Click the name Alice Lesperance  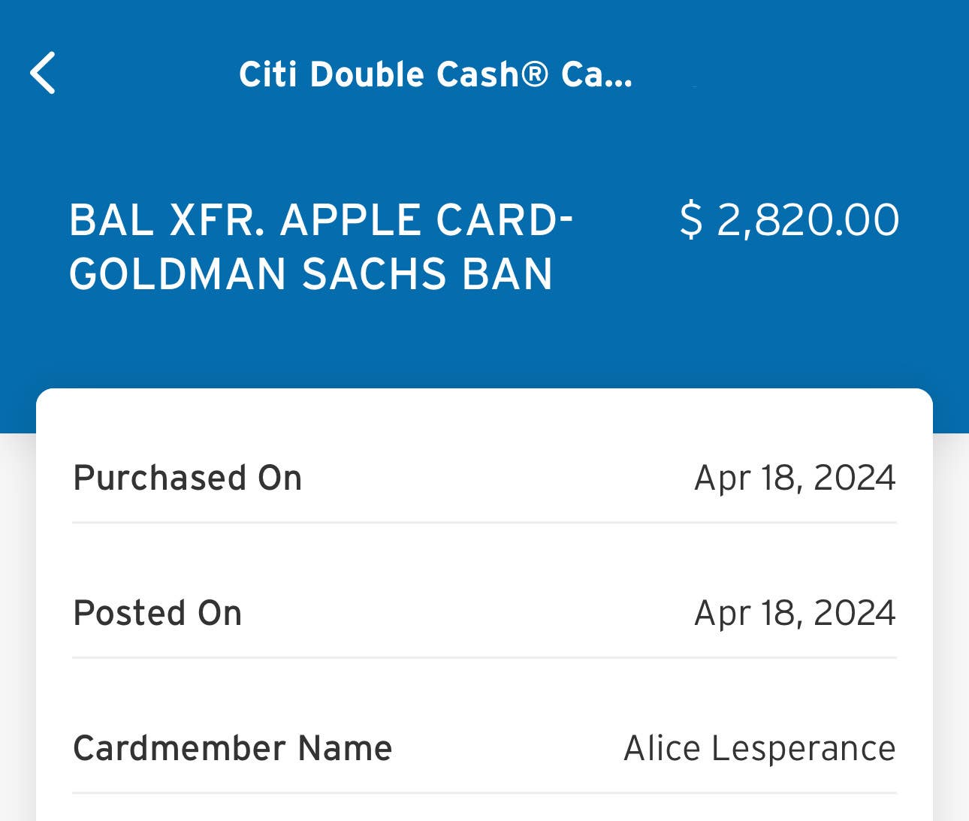[x=759, y=748]
